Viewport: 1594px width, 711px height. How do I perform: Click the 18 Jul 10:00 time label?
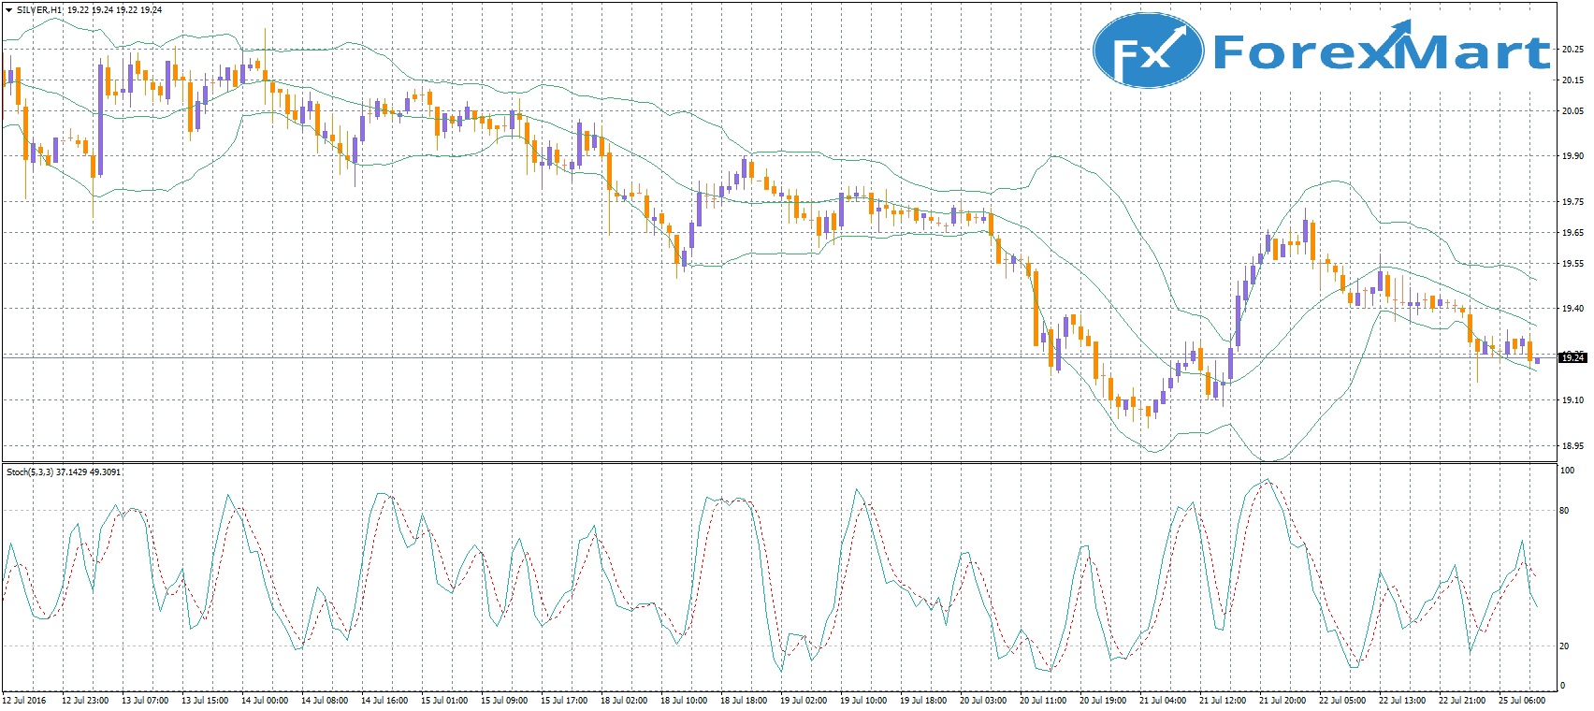(x=684, y=700)
